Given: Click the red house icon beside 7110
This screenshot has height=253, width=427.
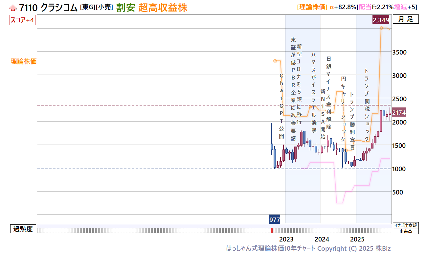Looking at the screenshot, I should [13, 8].
